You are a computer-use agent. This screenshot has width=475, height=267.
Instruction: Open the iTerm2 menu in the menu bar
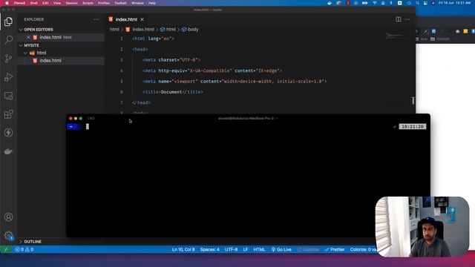pyautogui.click(x=19, y=3)
